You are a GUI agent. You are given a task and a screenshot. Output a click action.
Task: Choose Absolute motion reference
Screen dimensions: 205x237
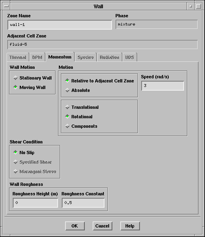[x=77, y=90]
